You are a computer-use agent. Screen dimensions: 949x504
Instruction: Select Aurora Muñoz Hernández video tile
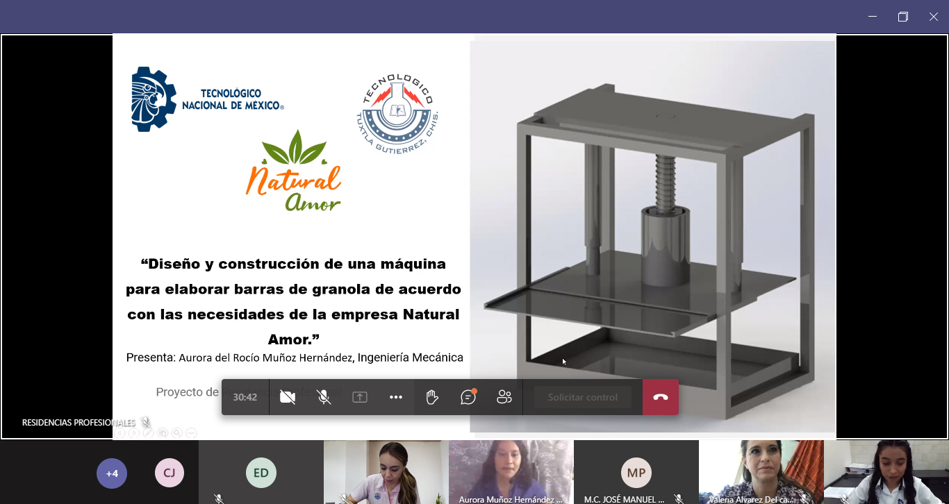[x=511, y=472]
